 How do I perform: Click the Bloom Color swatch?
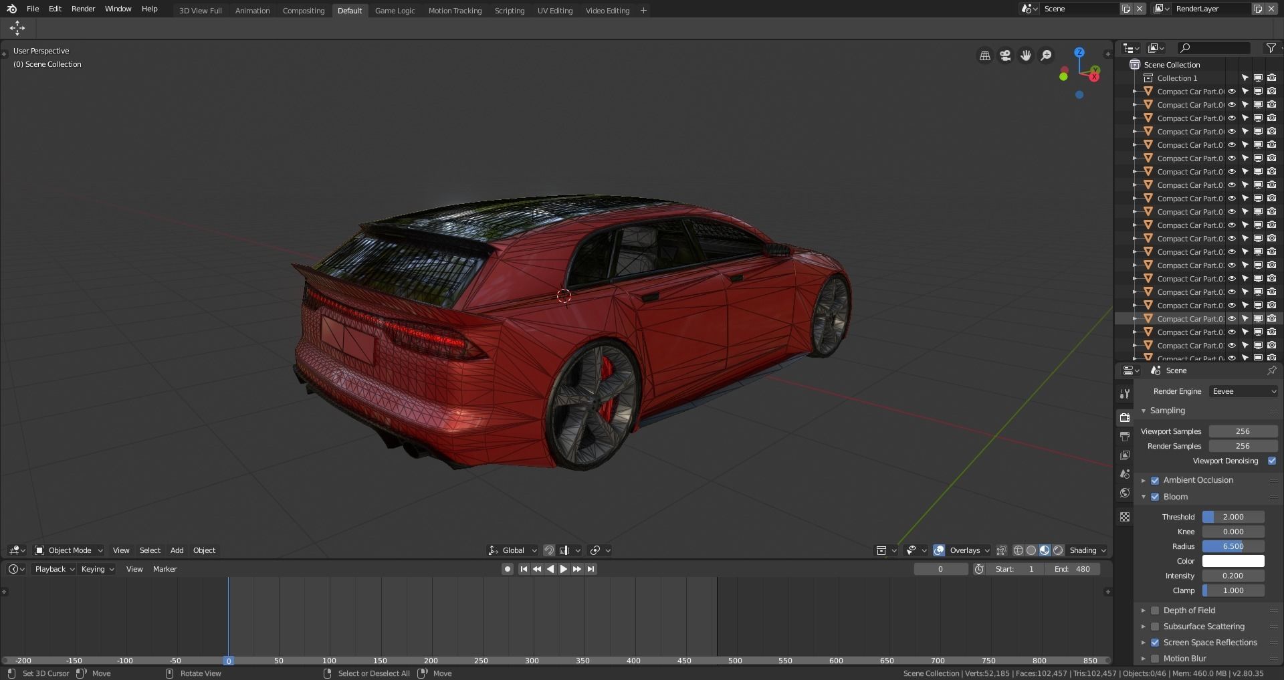coord(1233,561)
